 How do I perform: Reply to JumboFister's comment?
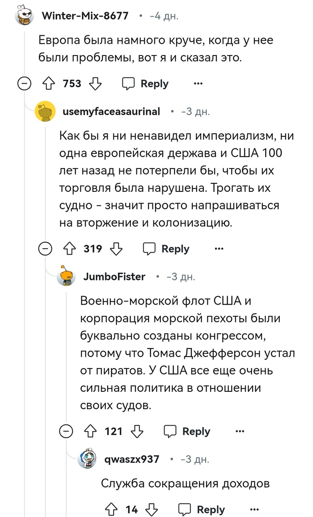[x=187, y=431]
